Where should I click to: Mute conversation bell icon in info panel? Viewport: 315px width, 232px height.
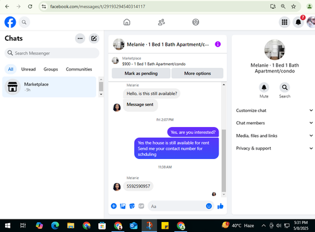(264, 87)
